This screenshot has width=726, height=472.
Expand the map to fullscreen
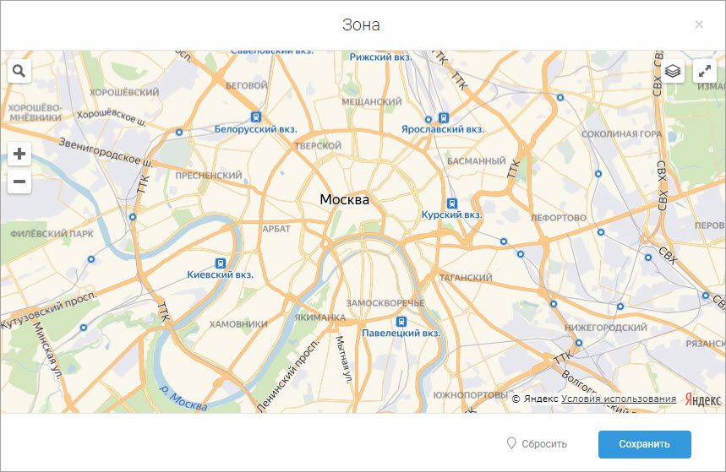coord(705,71)
